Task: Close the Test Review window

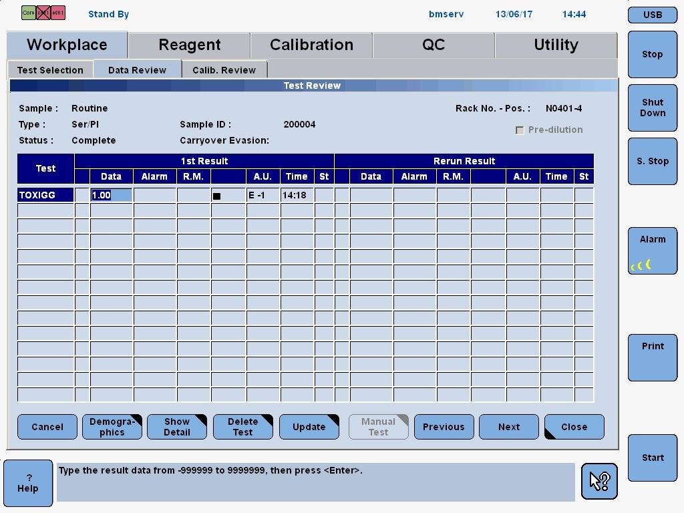Action: click(x=574, y=427)
